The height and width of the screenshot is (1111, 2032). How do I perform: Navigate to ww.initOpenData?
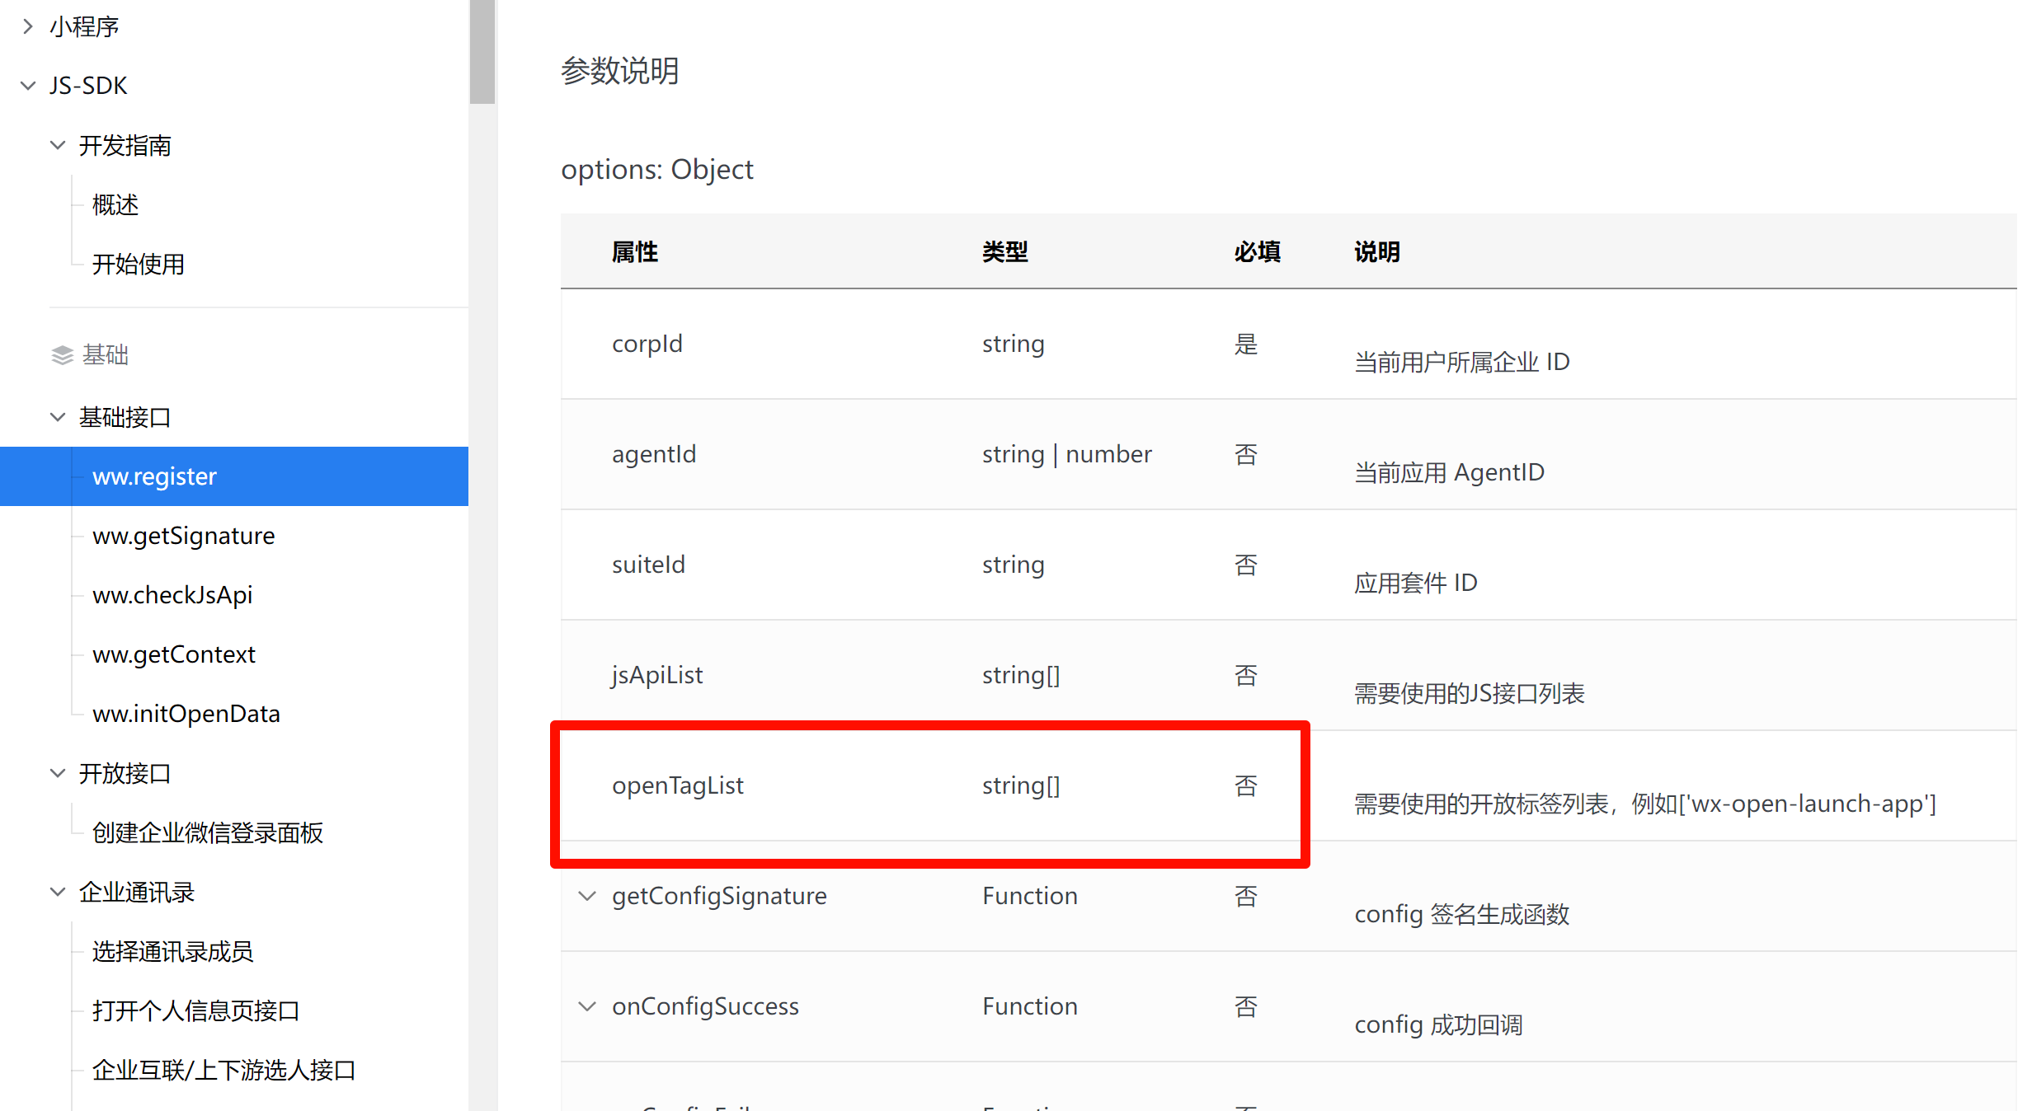pyautogui.click(x=186, y=714)
